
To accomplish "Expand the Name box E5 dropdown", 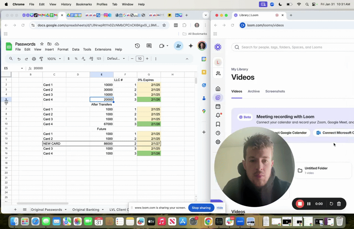I will [22, 68].
